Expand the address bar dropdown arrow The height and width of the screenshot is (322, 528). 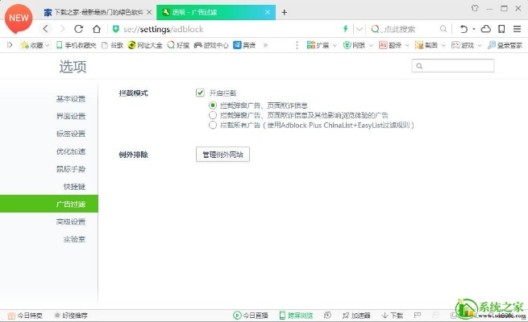click(x=359, y=29)
